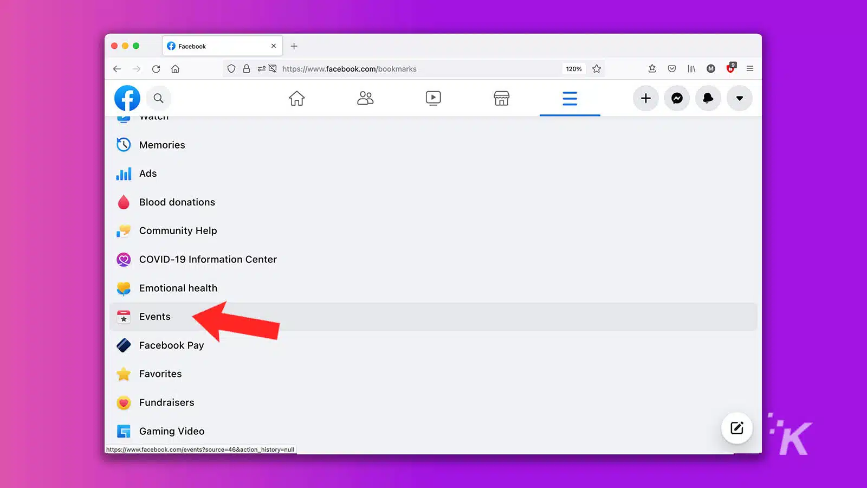Reload the current page
The image size is (867, 488).
click(x=156, y=69)
